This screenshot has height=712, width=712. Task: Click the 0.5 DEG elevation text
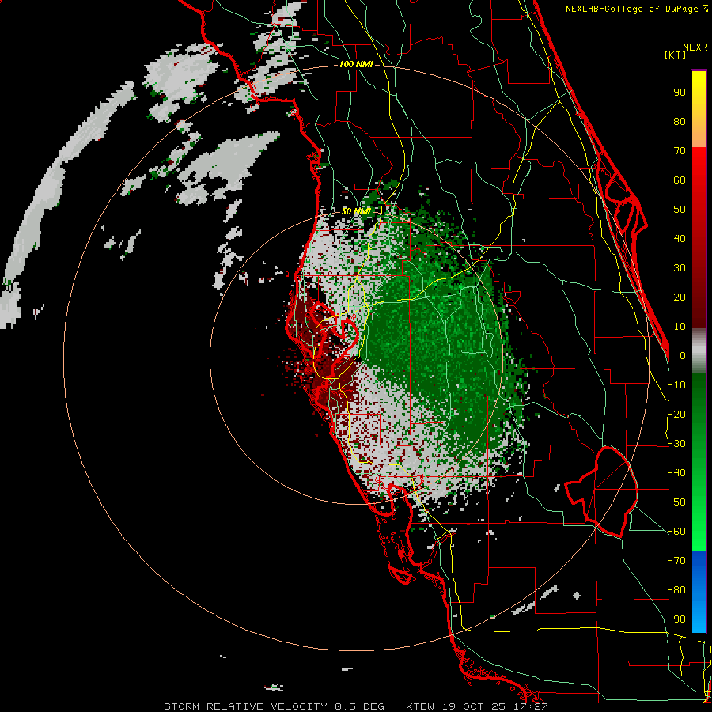pos(360,706)
